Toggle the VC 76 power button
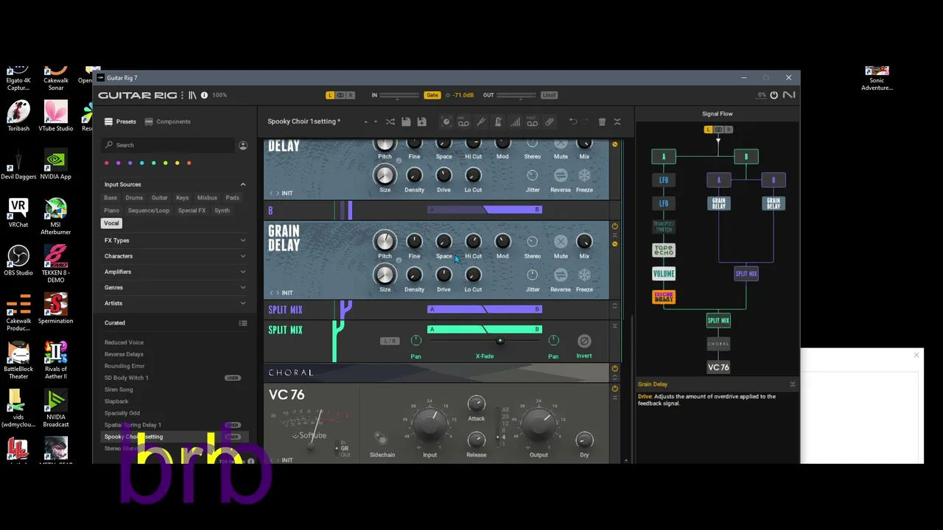Viewport: 943px width, 530px height. (615, 388)
